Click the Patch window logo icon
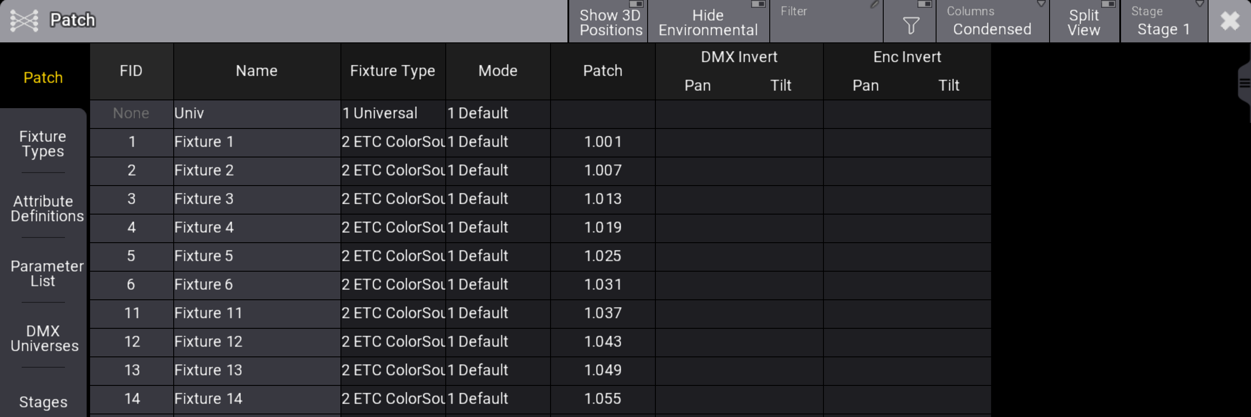The height and width of the screenshot is (417, 1251). pos(24,20)
